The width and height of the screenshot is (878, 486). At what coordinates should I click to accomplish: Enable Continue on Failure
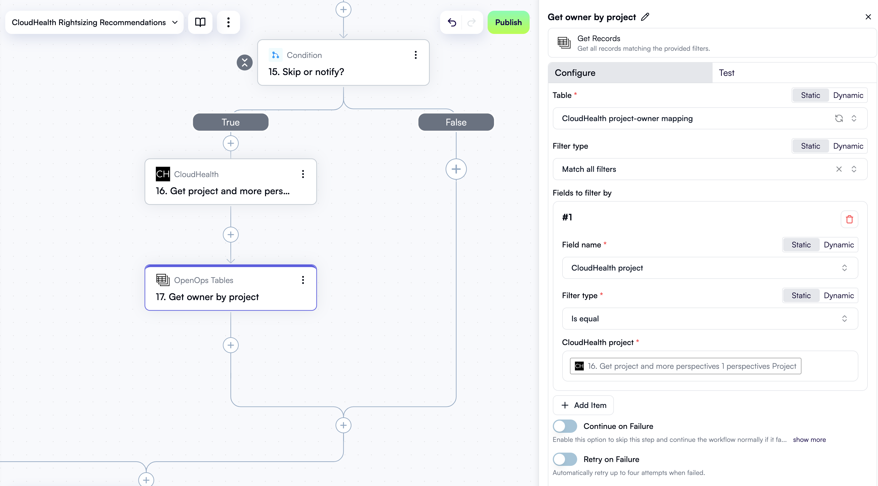click(564, 426)
